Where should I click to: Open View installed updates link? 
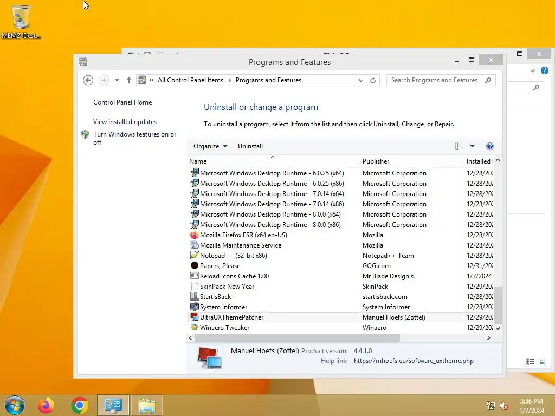point(125,122)
